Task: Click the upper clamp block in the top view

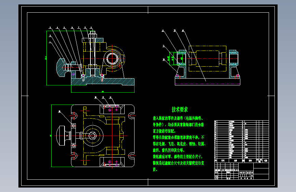Action: (x=112, y=109)
